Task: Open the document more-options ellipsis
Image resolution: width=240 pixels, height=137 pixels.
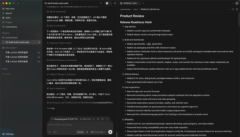Action: pyautogui.click(x=229, y=9)
